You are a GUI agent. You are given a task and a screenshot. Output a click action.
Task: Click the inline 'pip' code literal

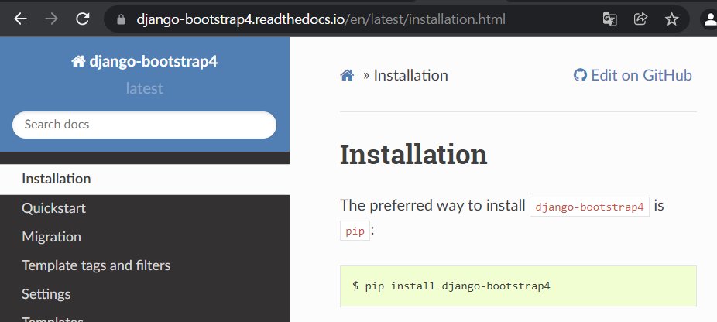[x=355, y=231]
